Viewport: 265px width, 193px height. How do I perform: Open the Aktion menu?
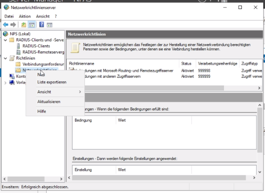(25, 16)
